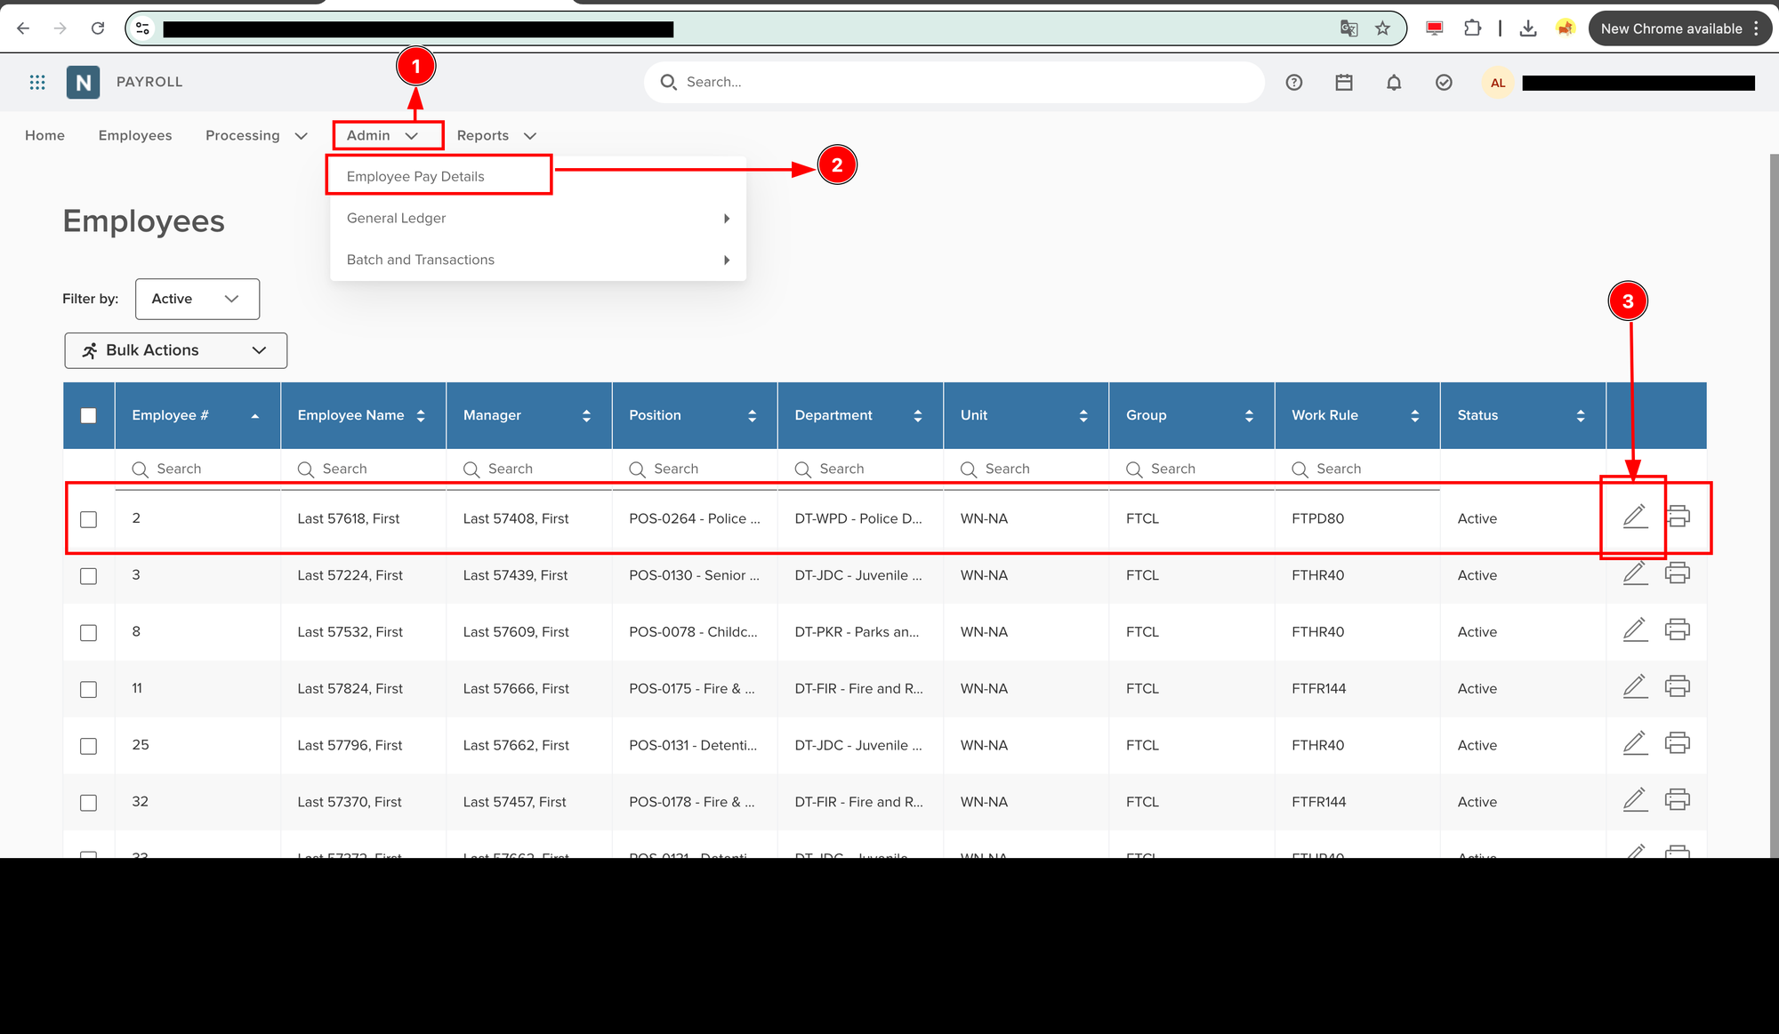Click employee name Last 57618, First
This screenshot has width=1779, height=1034.
click(349, 518)
